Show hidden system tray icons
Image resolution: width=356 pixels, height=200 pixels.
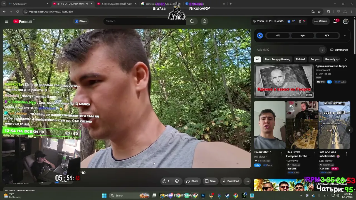tap(301, 196)
